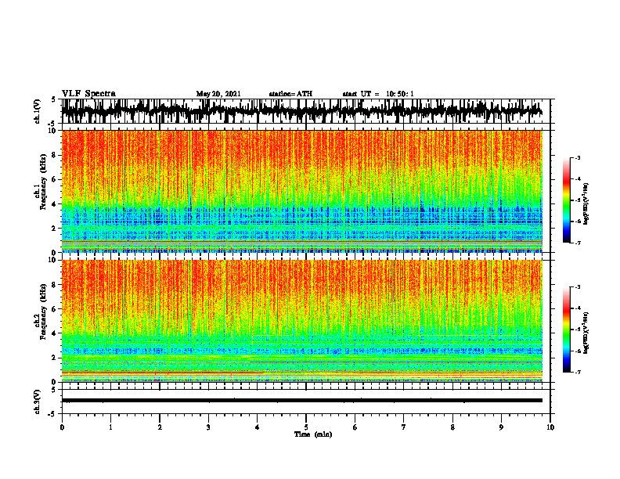Screen dimensions: 620x479
Task: Click the log(PSD) label beside ch.2 color bar
Action: [x=586, y=333]
